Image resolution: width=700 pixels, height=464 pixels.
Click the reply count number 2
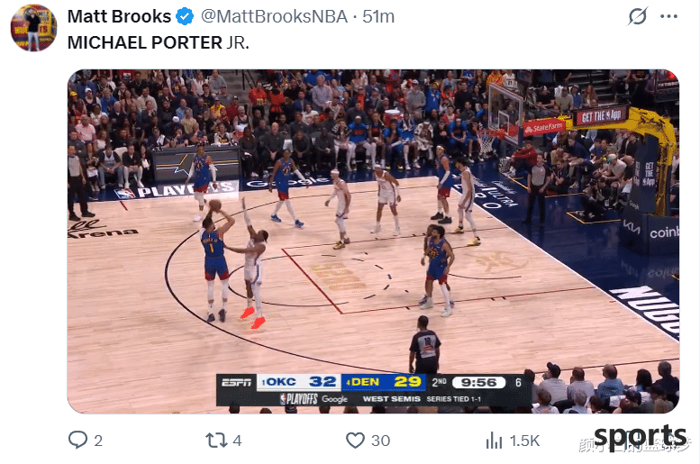[x=98, y=441]
